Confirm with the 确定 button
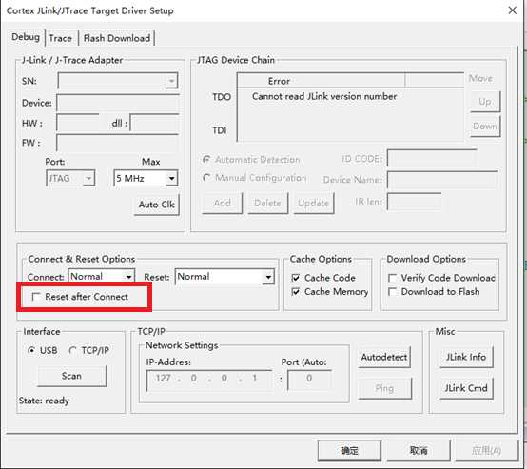Screen dimensions: 527x469 pos(349,451)
